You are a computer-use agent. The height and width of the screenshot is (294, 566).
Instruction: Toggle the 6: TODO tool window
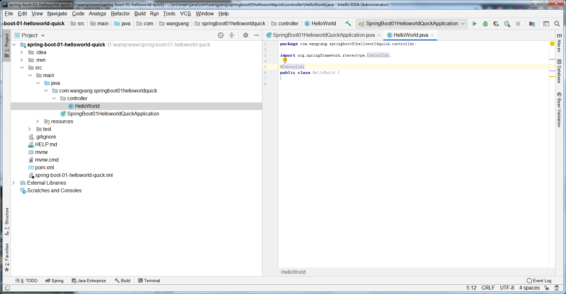pos(27,281)
